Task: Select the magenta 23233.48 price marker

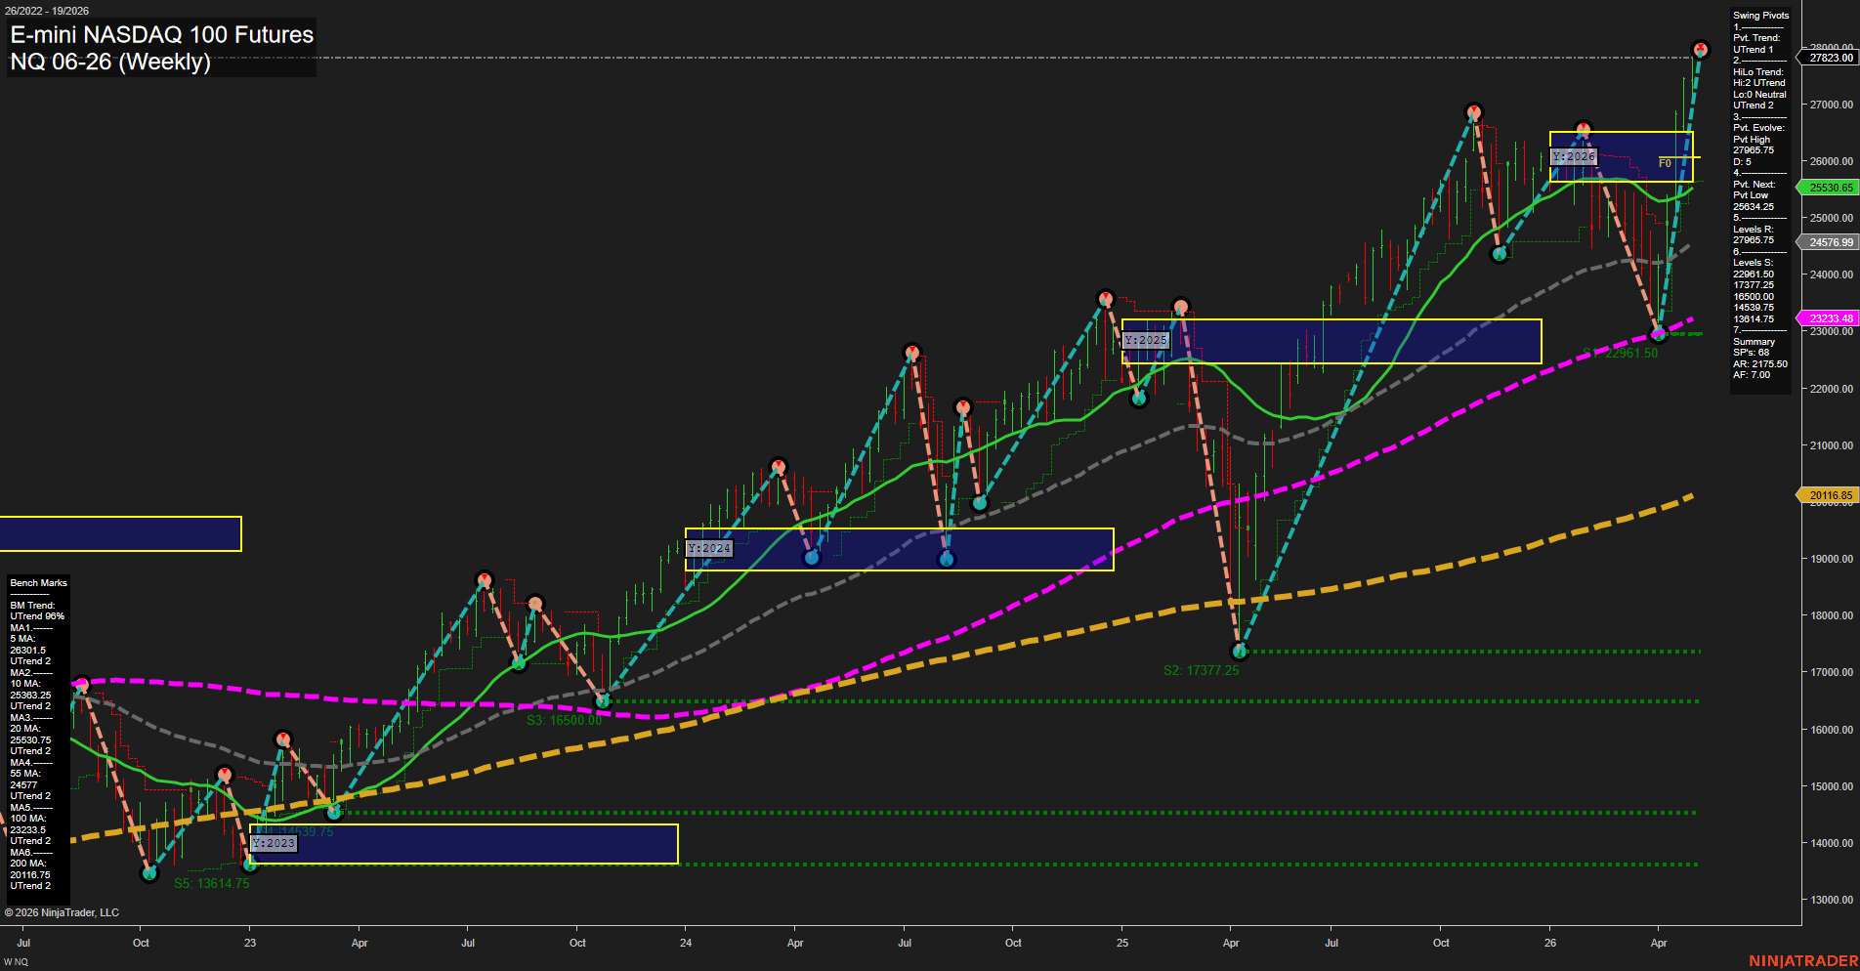Action: click(1830, 318)
